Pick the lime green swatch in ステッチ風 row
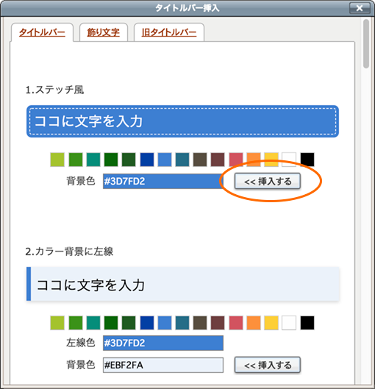The width and height of the screenshot is (375, 389). [x=57, y=160]
